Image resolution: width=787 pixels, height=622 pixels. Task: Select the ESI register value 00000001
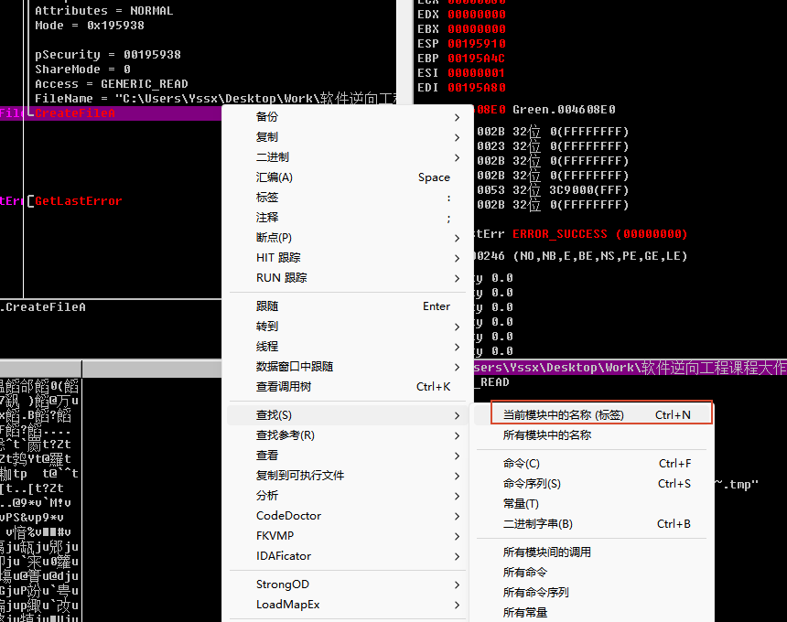[476, 73]
